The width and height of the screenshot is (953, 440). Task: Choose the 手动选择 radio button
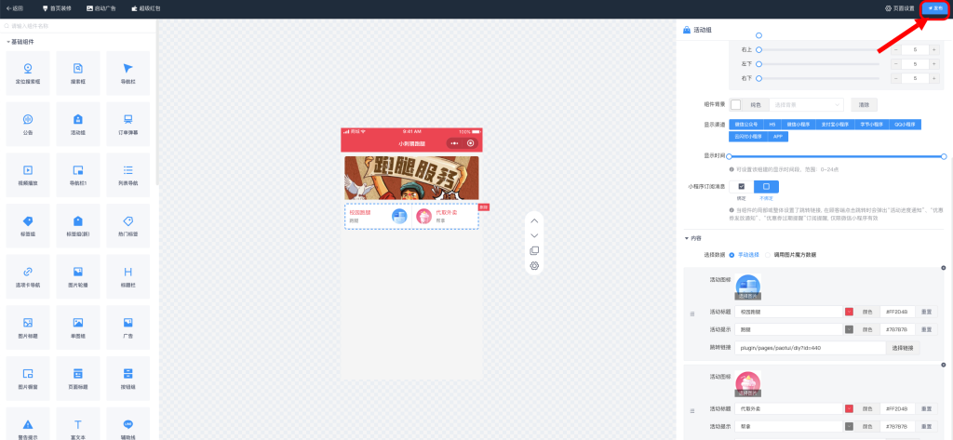(732, 254)
